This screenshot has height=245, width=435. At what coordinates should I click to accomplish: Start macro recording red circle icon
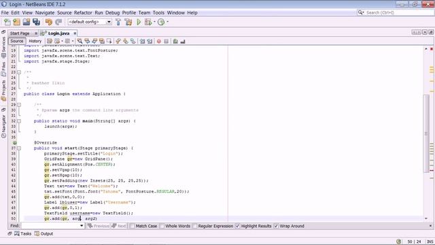coord(159,41)
